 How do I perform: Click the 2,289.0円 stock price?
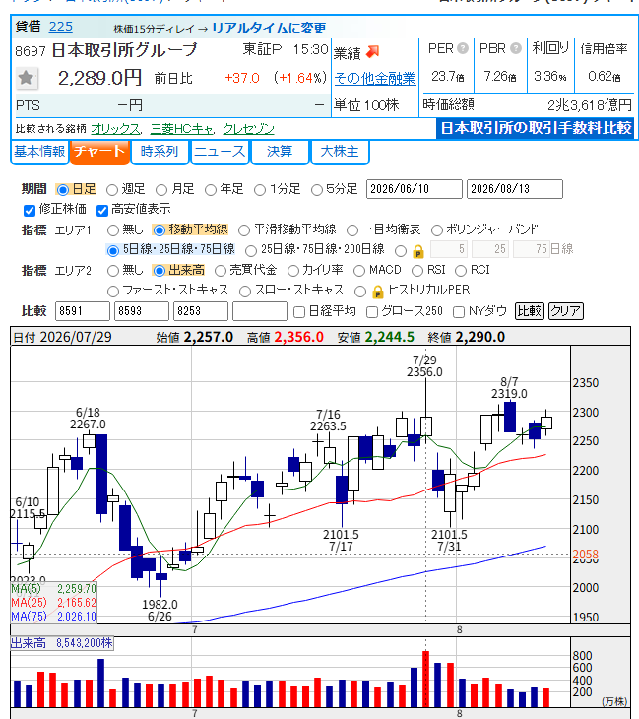pyautogui.click(x=99, y=78)
